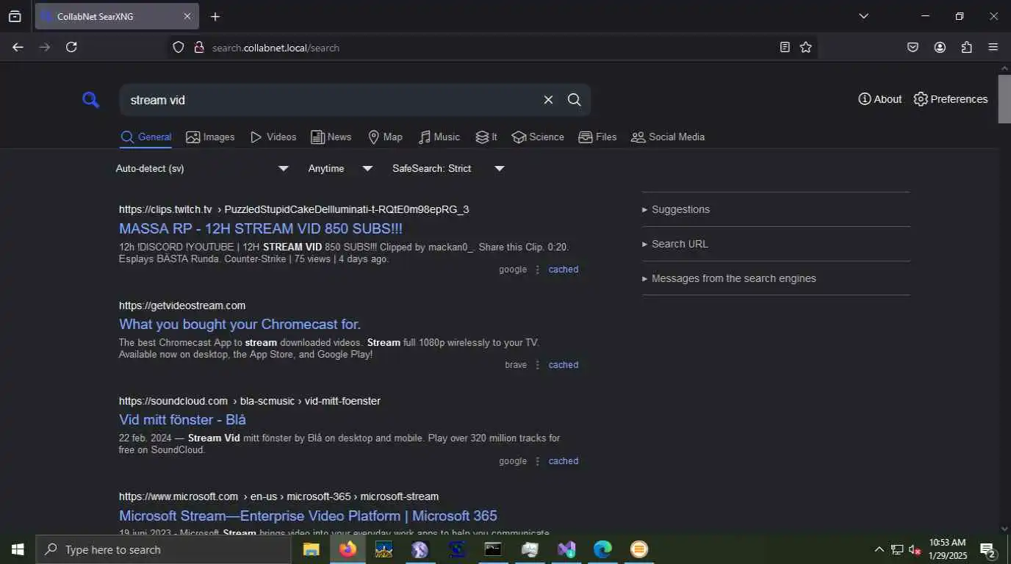This screenshot has height=564, width=1011.
Task: Switch to the Videos category
Action: click(x=273, y=137)
